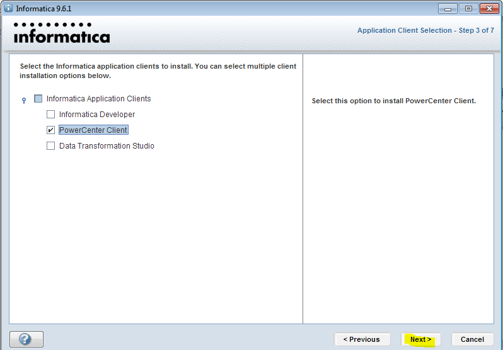Click the 'Informatica 9.6.1' window title
The height and width of the screenshot is (350, 503).
coord(43,9)
